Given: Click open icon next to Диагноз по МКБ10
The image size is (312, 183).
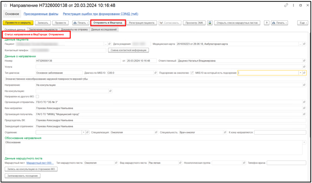Looking at the screenshot, I should [x=155, y=73].
